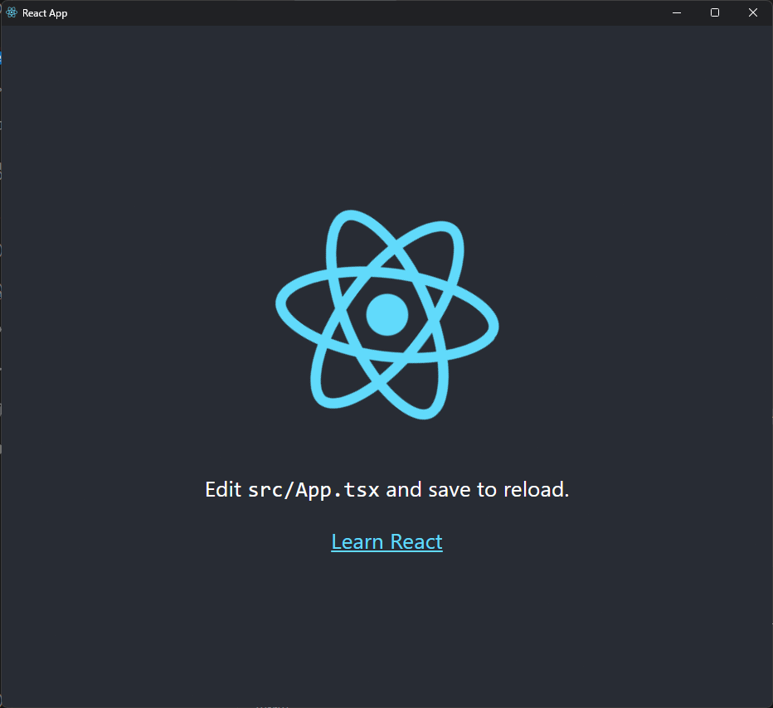Click the "React App" window title
Viewport: 773px width, 708px height.
pyautogui.click(x=45, y=13)
